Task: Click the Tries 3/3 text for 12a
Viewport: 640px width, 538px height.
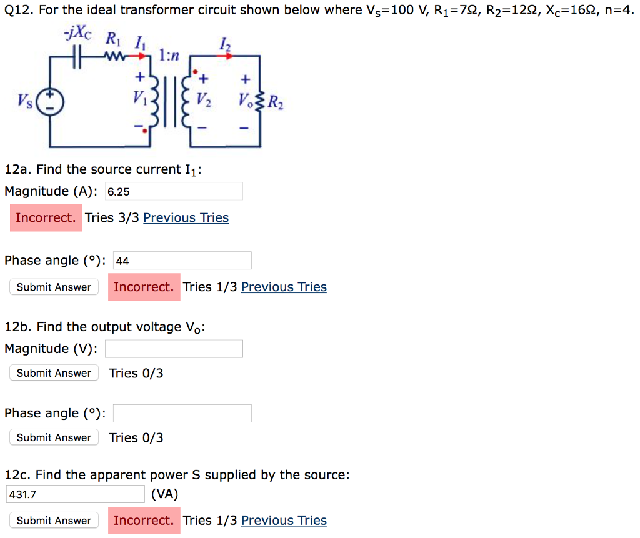Action: 111,217
